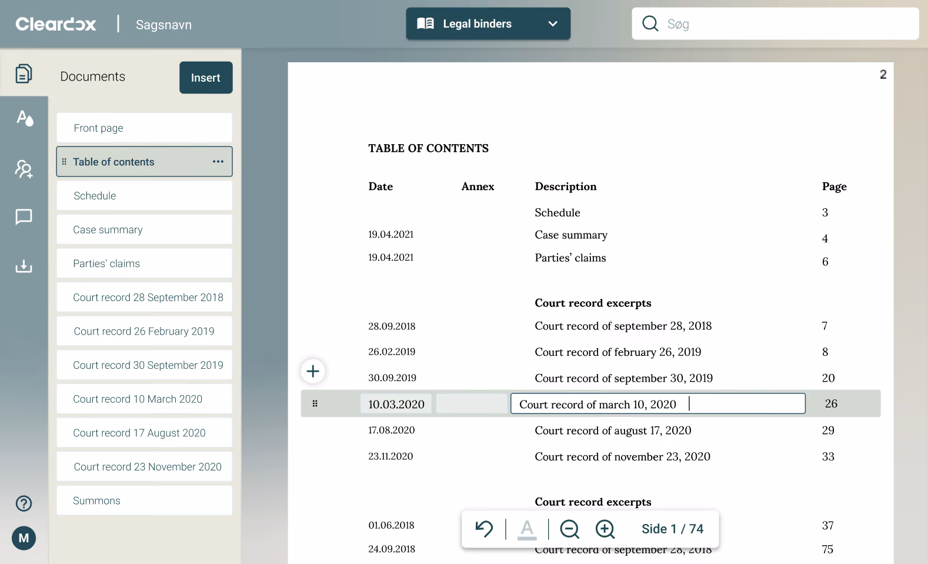928x564 pixels.
Task: Open Court record 26 February 2019 document
Action: 144,331
